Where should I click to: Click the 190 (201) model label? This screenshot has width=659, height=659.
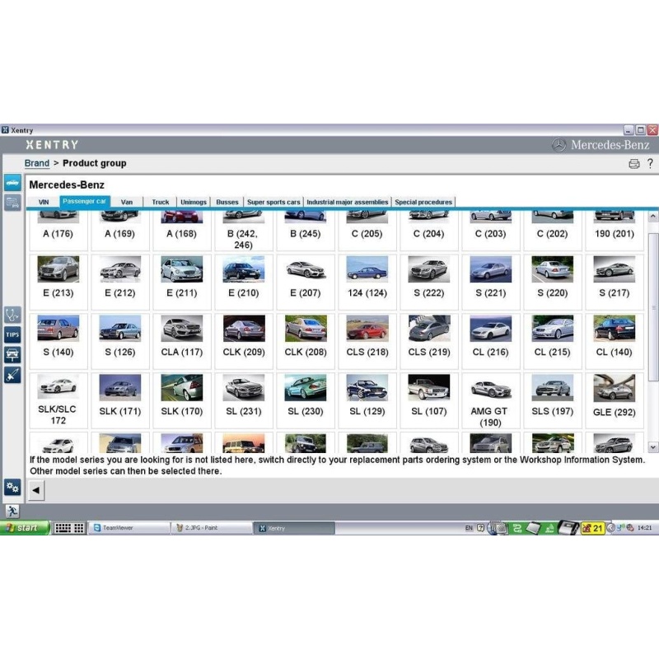point(615,234)
